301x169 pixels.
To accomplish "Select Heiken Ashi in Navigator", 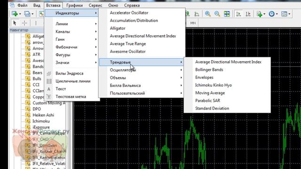I will point(43,115).
